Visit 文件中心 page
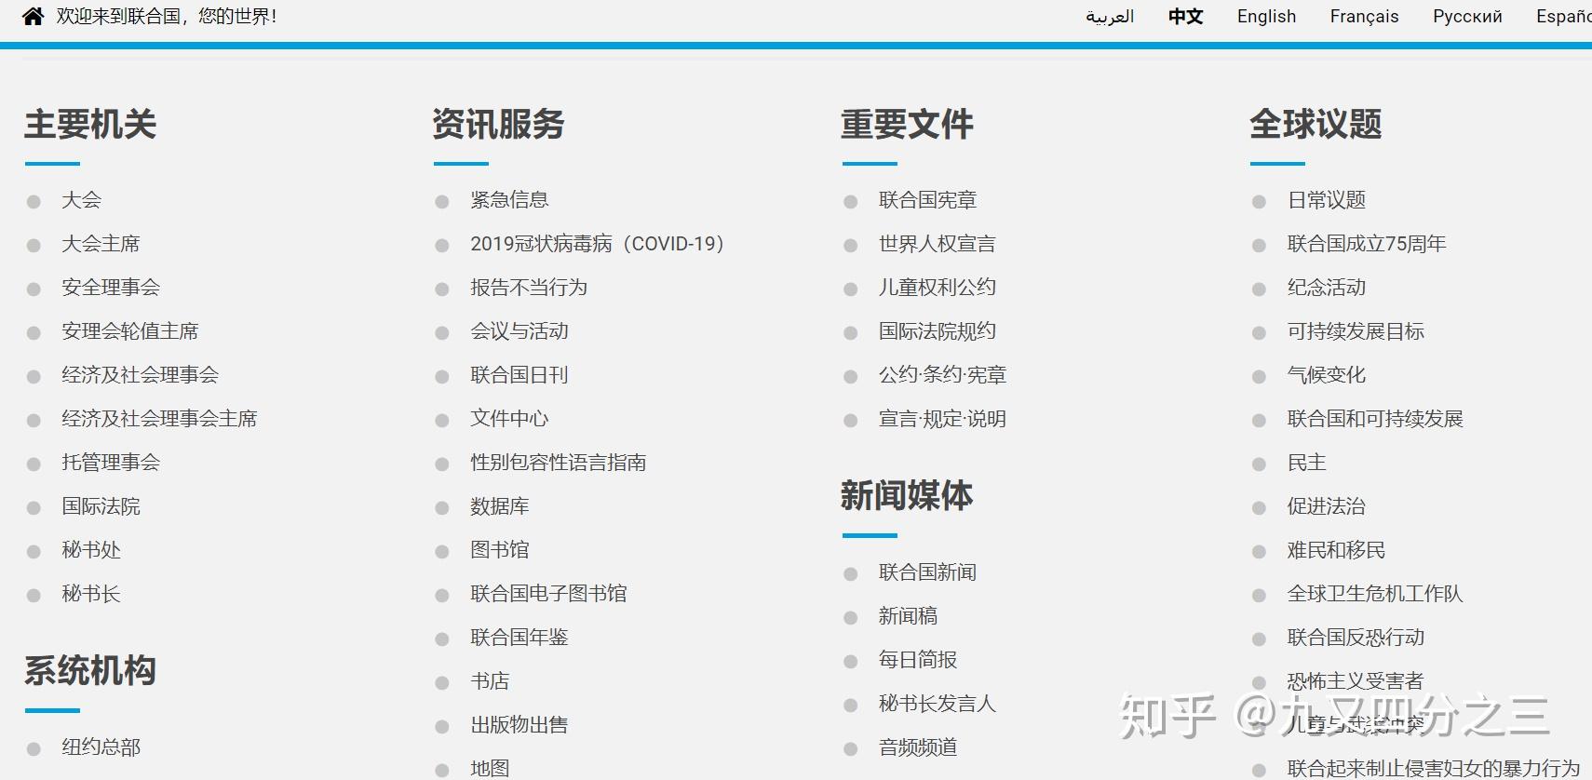This screenshot has height=780, width=1592. [509, 419]
